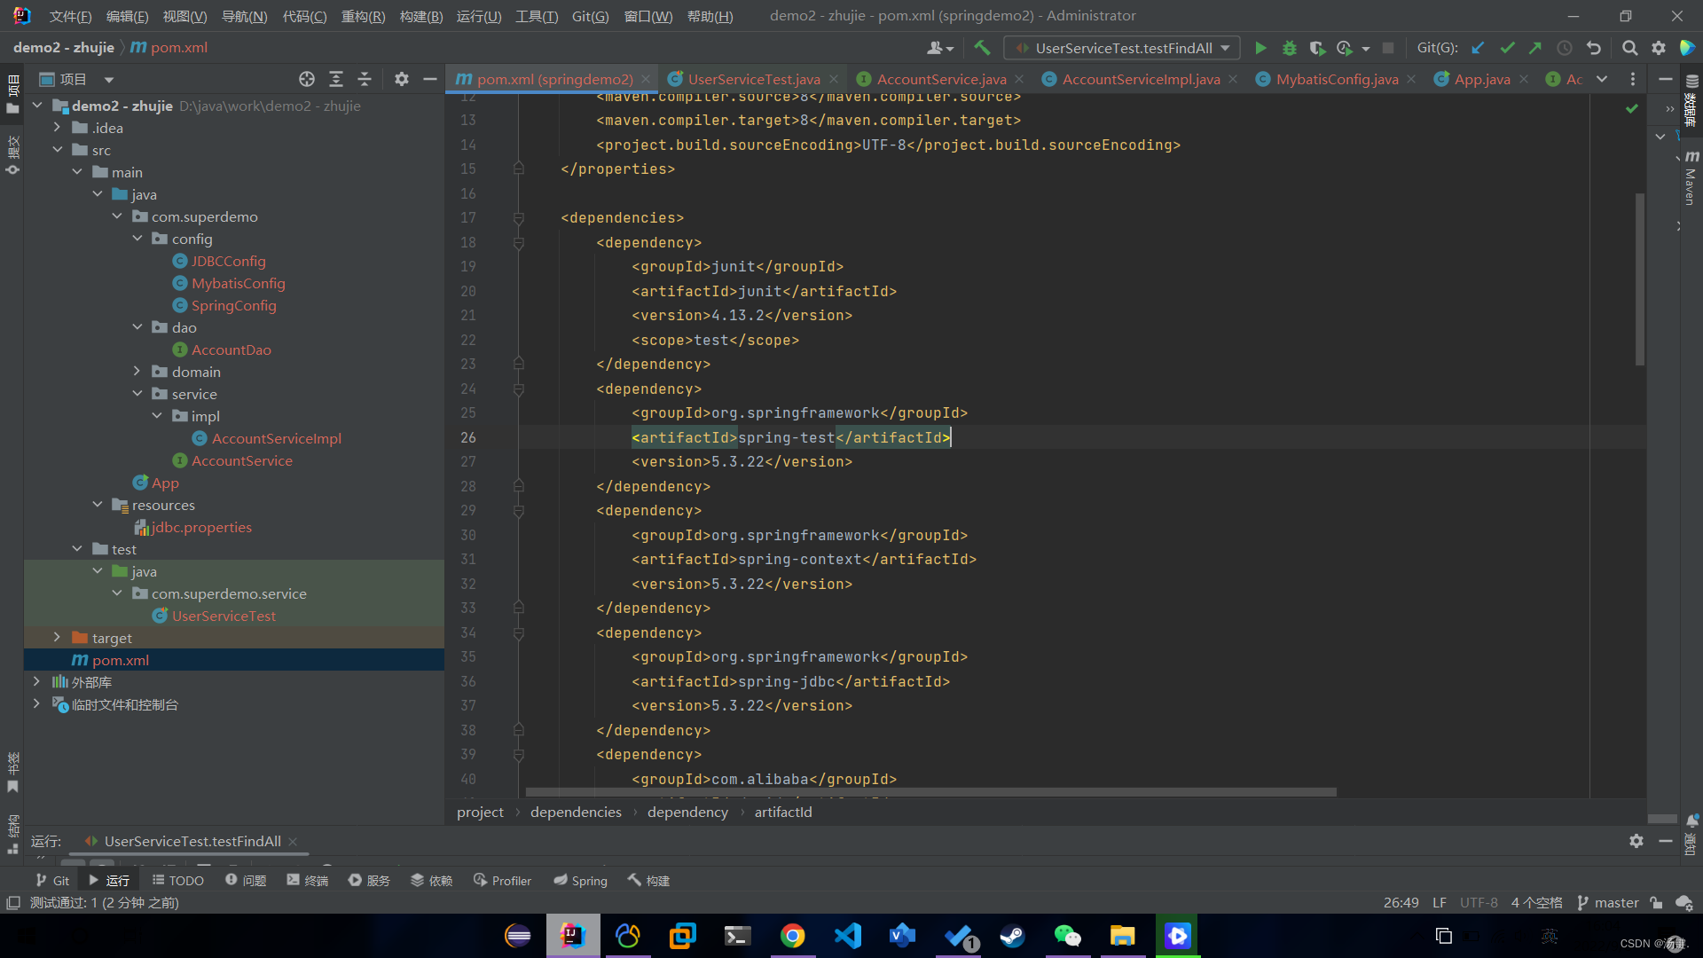Click the editor horizontal scrollbar
The image size is (1703, 958).
point(931,792)
